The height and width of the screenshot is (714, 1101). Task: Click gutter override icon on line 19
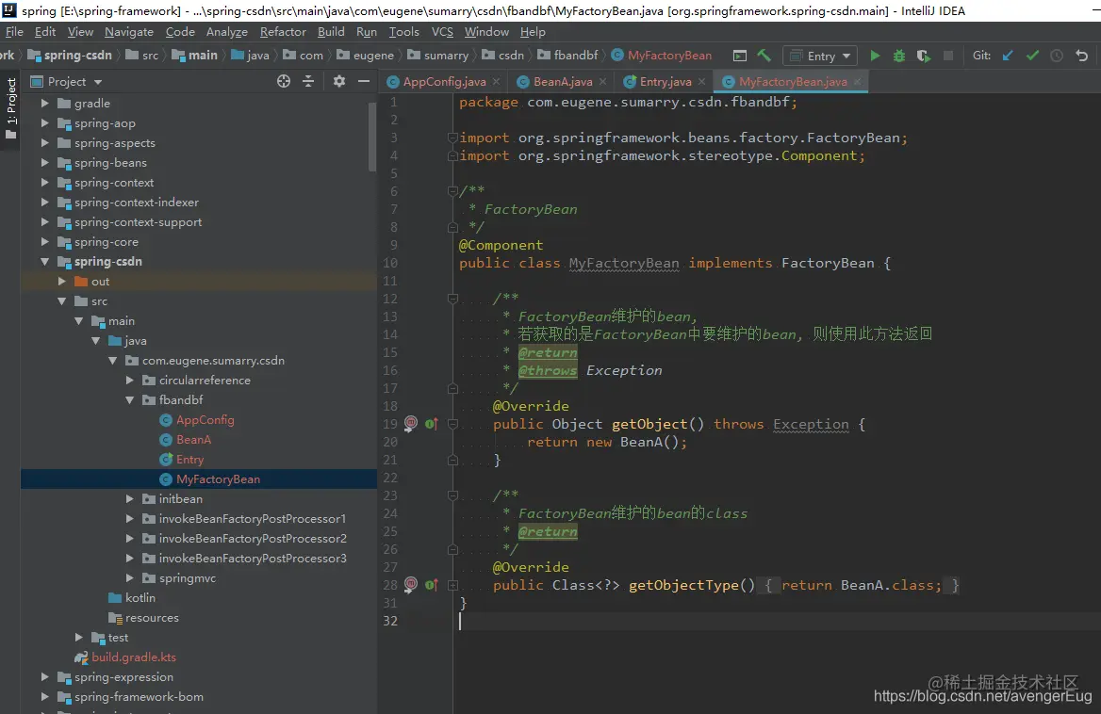(431, 424)
